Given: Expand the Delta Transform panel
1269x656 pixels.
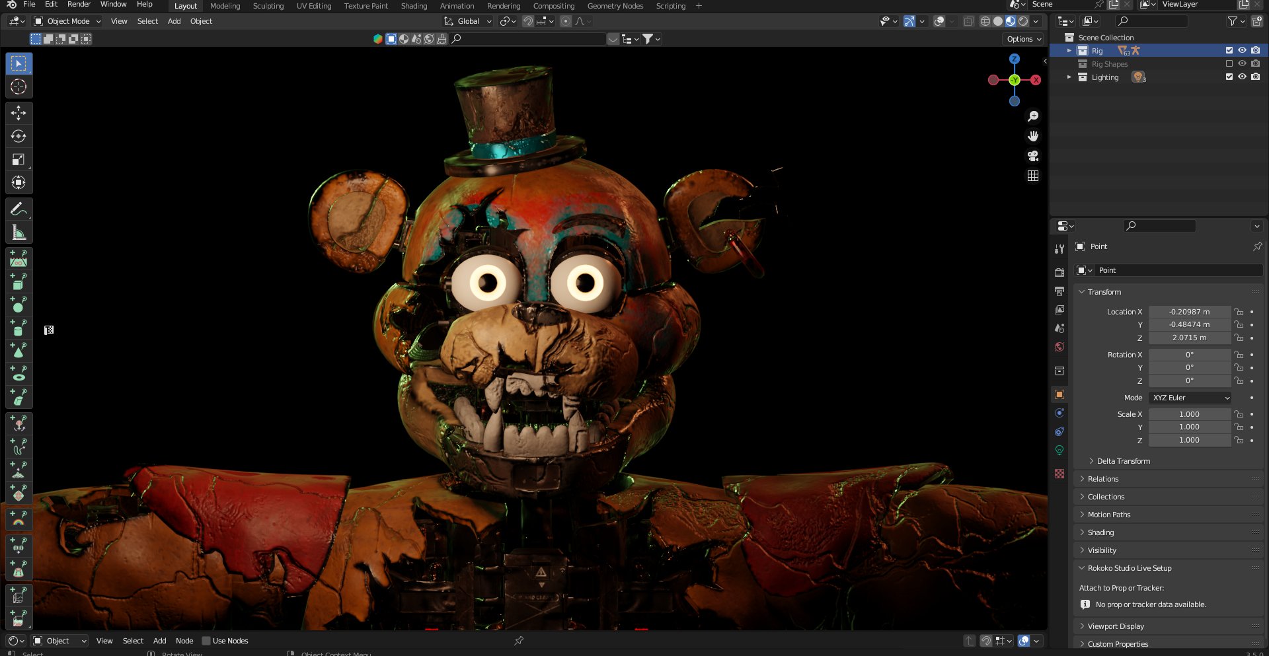Looking at the screenshot, I should click(x=1091, y=461).
